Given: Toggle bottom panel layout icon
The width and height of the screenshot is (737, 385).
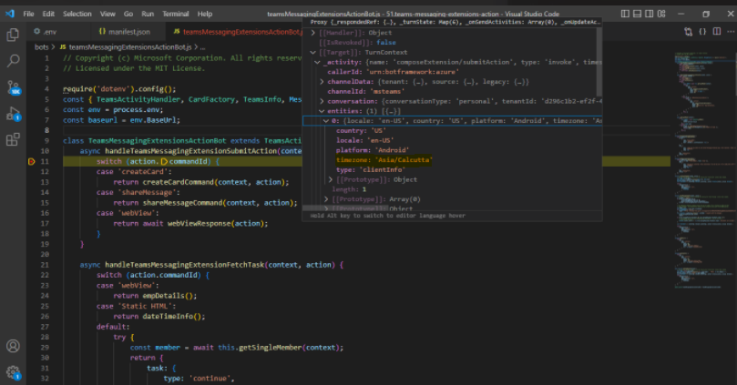Looking at the screenshot, I should coord(637,14).
